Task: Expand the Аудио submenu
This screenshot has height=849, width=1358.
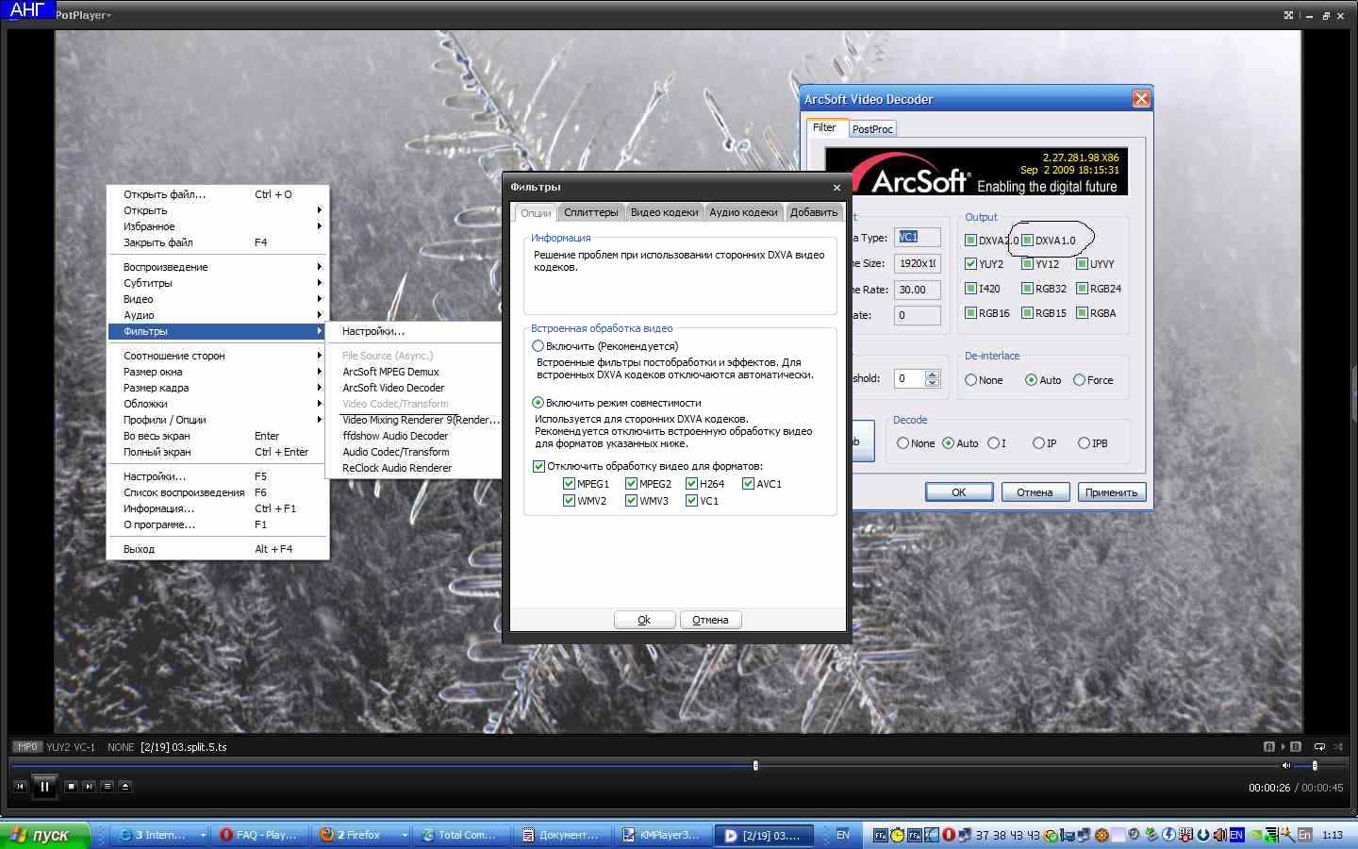Action: [217, 315]
